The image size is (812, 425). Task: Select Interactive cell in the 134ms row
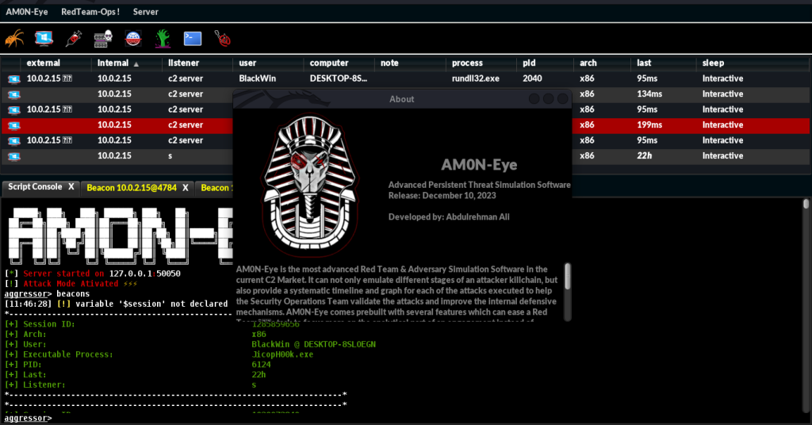click(722, 94)
